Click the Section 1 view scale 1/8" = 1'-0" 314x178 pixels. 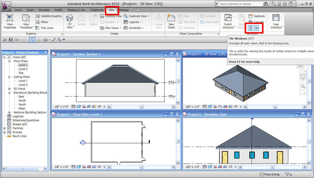61,106
